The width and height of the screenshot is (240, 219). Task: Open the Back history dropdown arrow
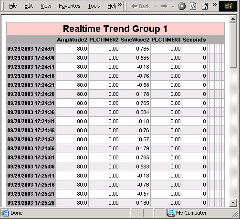point(156,7)
